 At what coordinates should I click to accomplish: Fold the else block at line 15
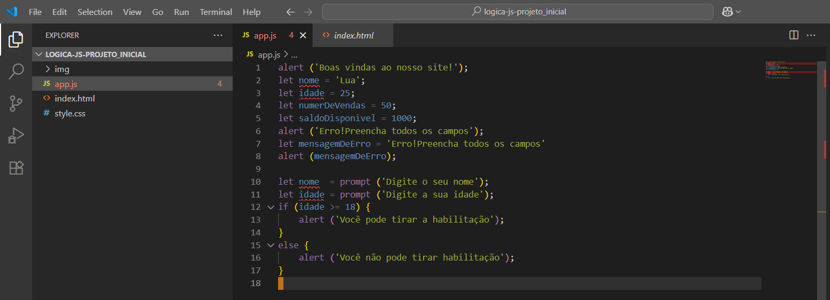[271, 245]
